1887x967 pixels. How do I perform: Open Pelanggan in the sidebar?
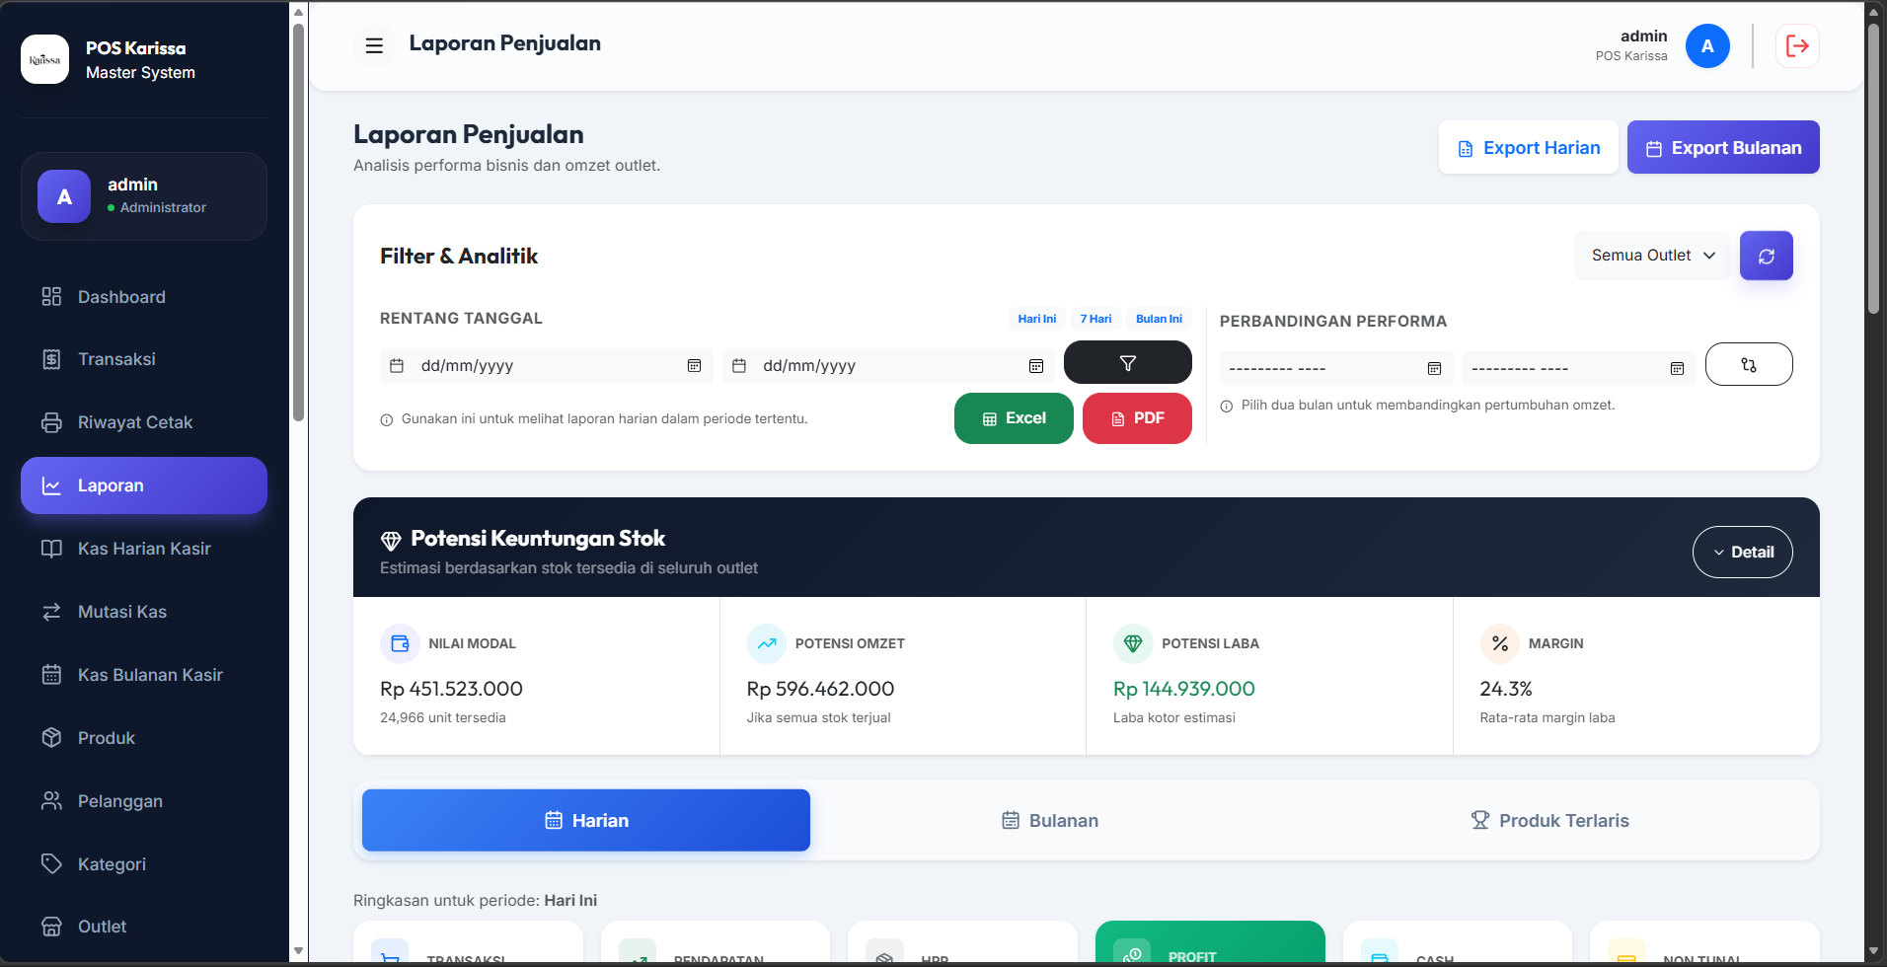(x=144, y=801)
